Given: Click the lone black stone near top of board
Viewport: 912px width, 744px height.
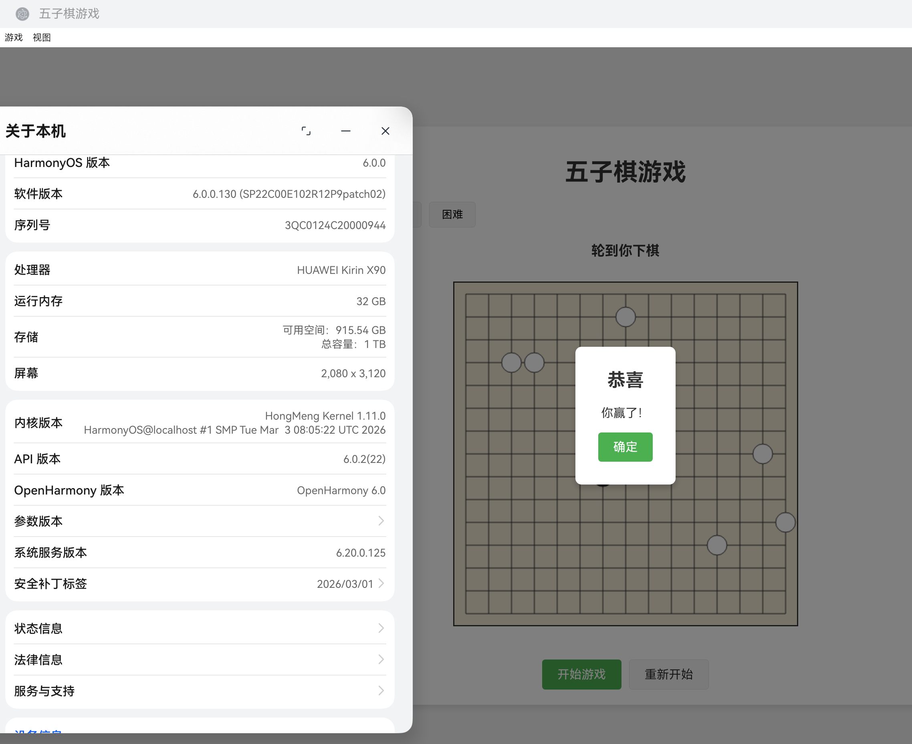Looking at the screenshot, I should pos(625,317).
